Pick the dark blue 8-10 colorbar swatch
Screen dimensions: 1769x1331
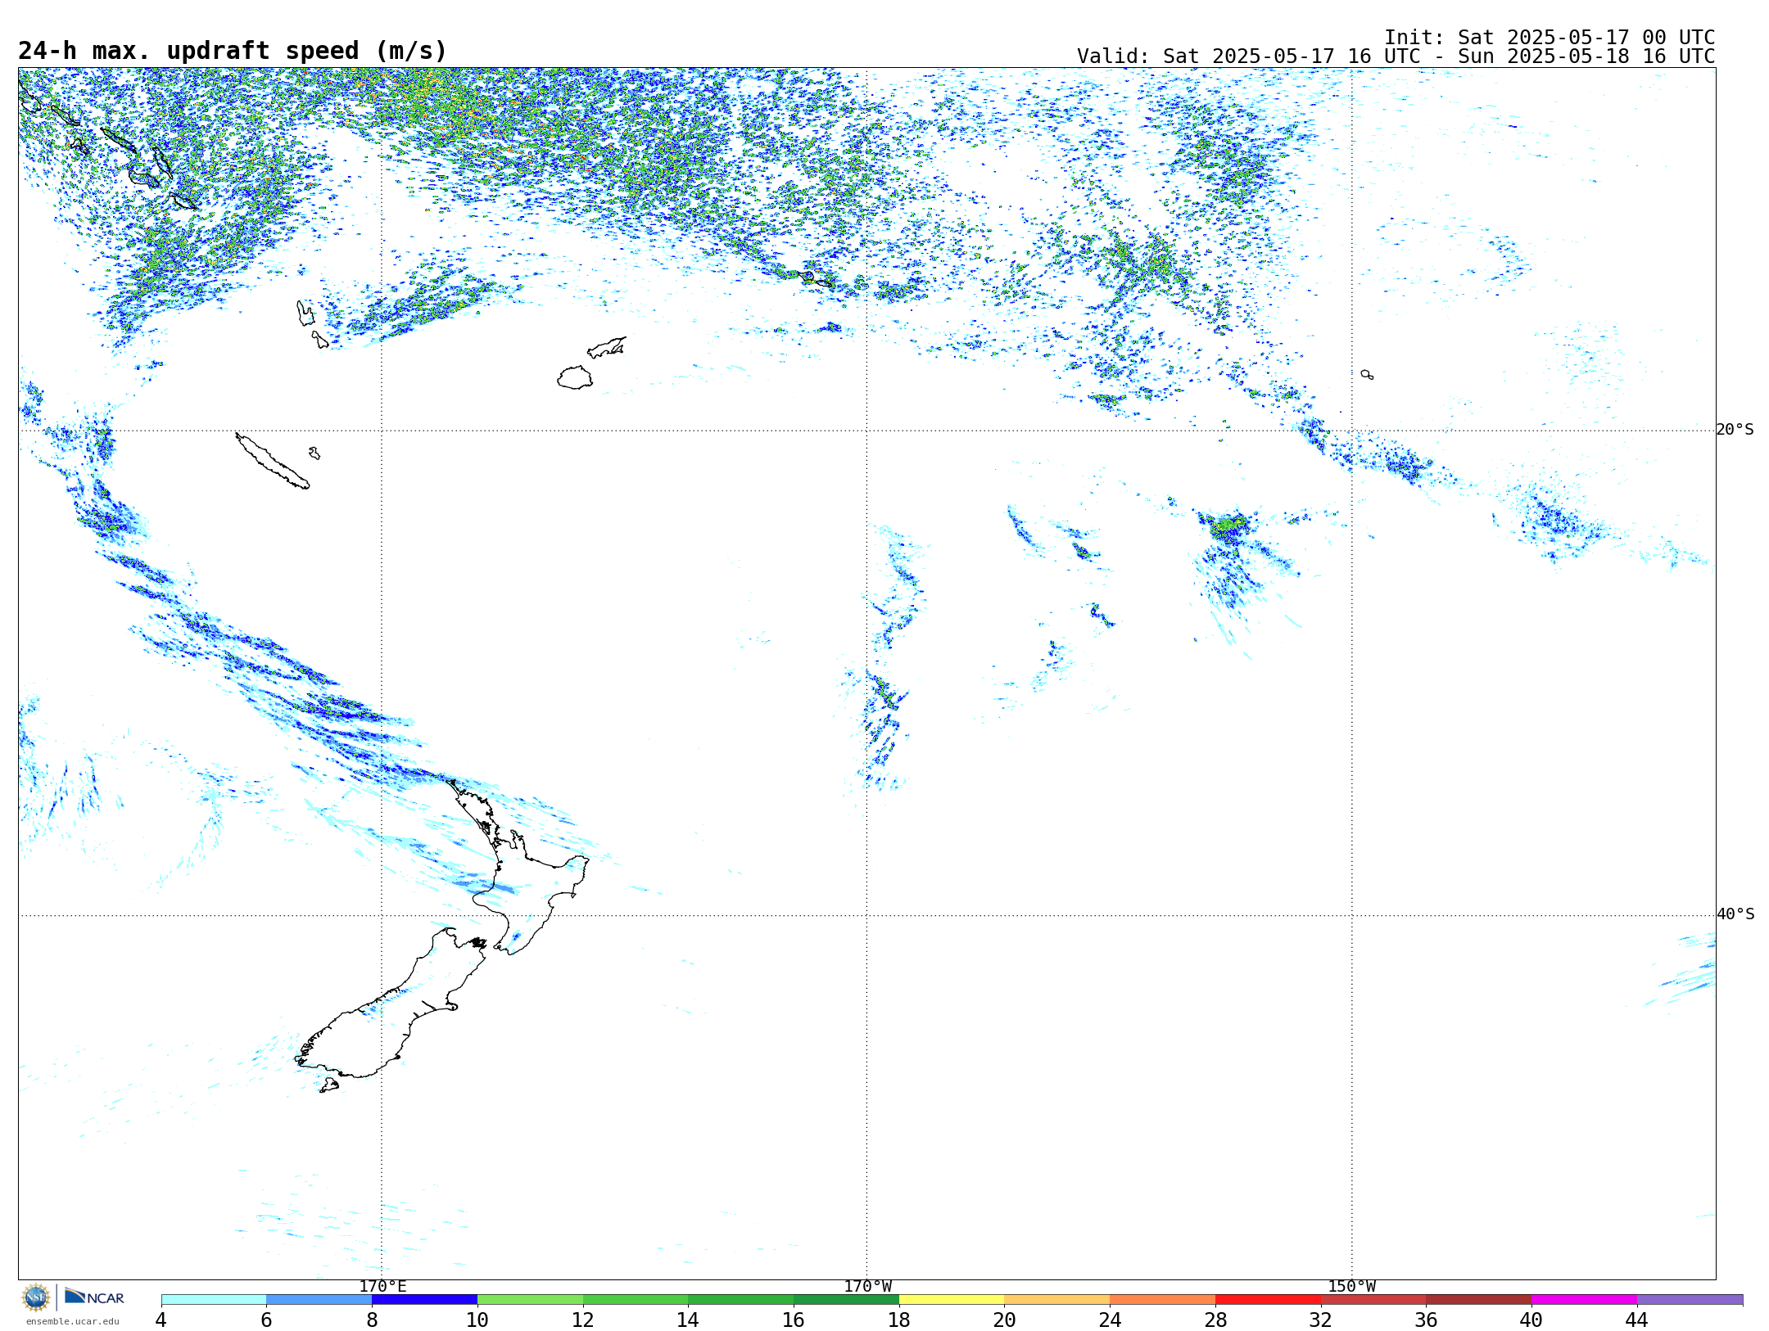pyautogui.click(x=424, y=1299)
